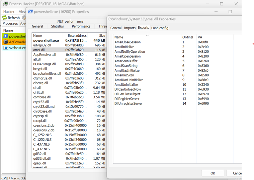Click the Process Hacker title bar icon
The width and height of the screenshot is (254, 180).
6,4
